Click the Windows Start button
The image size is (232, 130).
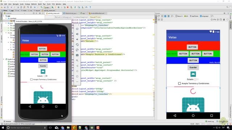tap(3, 127)
